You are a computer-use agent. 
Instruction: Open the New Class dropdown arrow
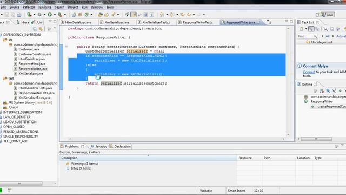[x=91, y=15]
